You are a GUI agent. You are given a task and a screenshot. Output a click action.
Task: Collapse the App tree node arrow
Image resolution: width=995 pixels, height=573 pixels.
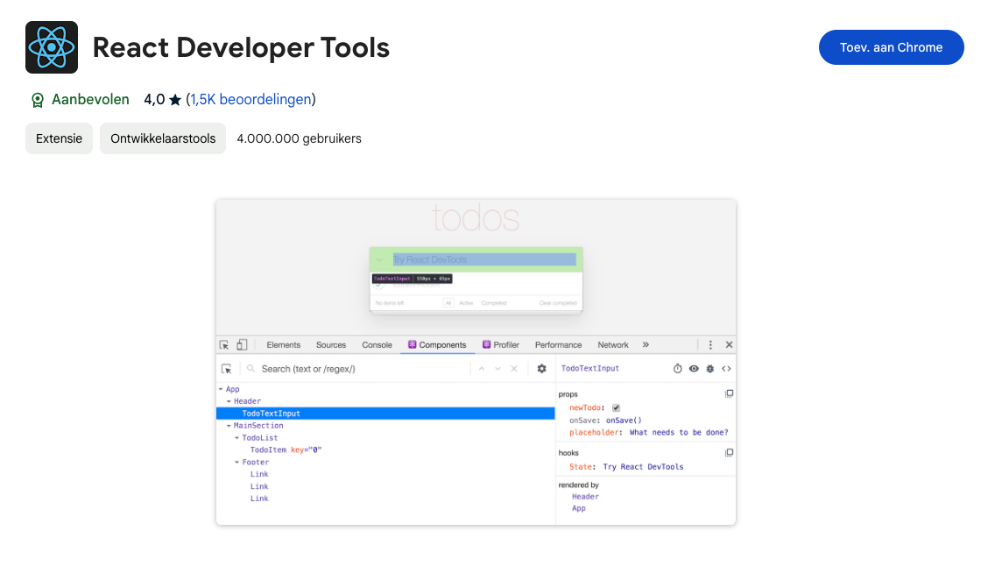coord(221,390)
